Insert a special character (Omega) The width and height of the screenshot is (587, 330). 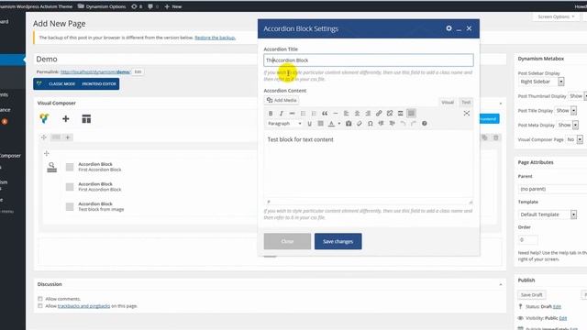click(371, 124)
